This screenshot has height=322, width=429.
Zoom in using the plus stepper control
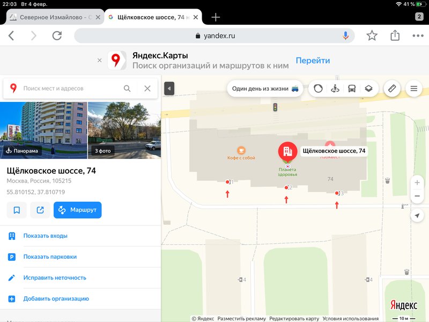(417, 183)
